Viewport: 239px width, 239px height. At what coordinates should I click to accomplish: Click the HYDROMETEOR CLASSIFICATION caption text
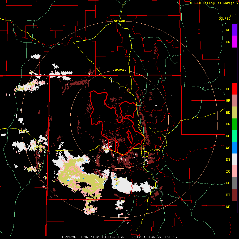point(93,237)
